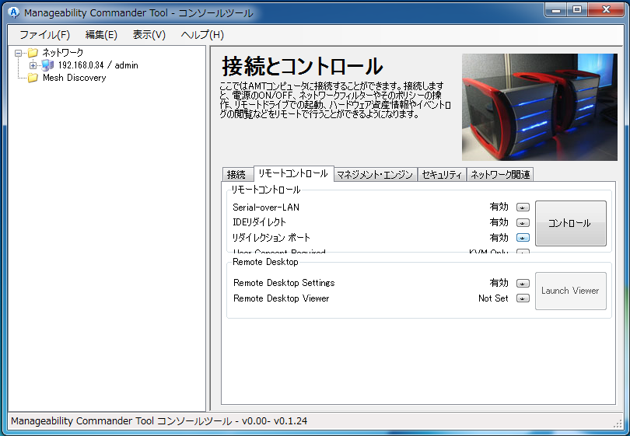Open the ネットワーク関連 tab
630x436 pixels.
tap(500, 175)
